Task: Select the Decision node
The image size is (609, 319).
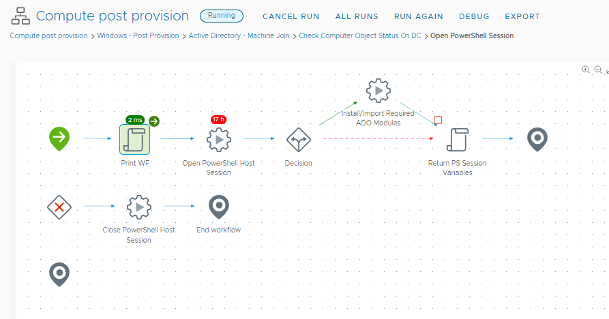Action: coord(298,139)
